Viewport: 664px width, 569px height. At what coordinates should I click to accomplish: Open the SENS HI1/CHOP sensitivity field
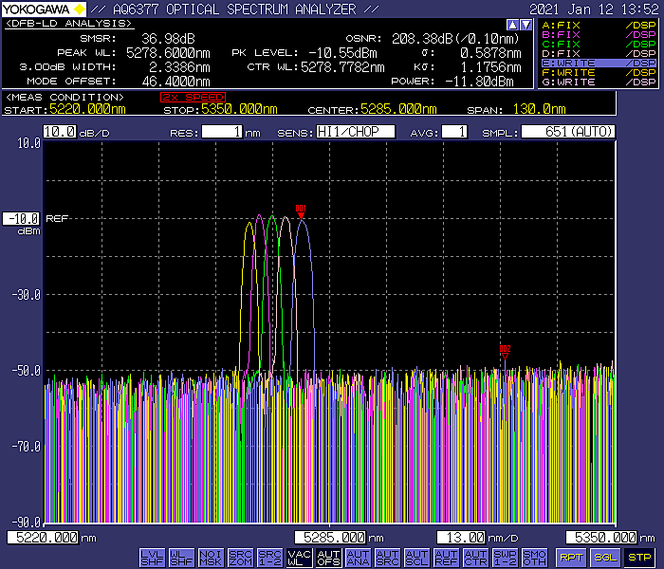pos(355,132)
